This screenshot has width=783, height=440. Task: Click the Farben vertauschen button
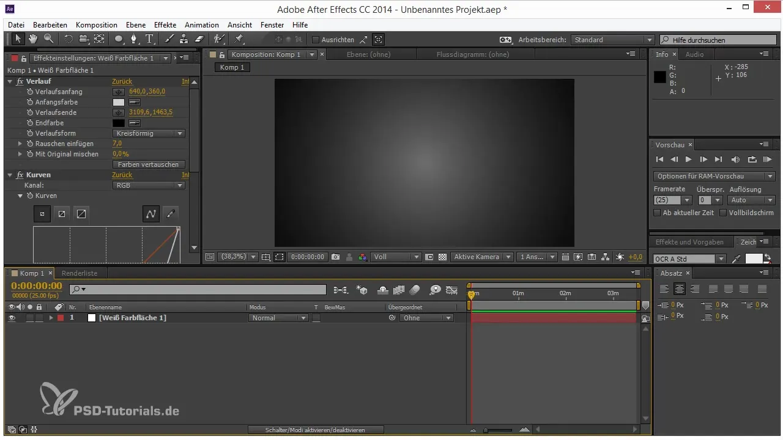pos(149,164)
